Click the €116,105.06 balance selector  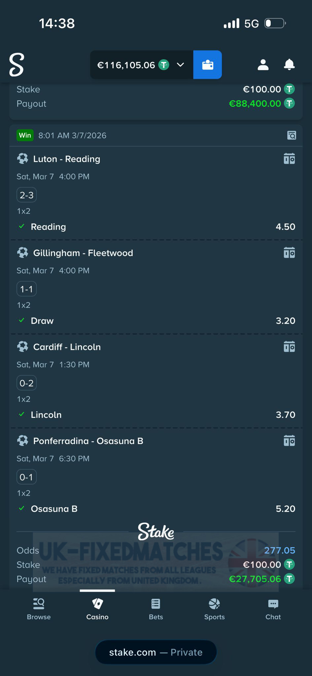(132, 65)
